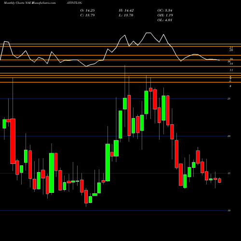Click the tall red candle near chart start

[13, 141]
